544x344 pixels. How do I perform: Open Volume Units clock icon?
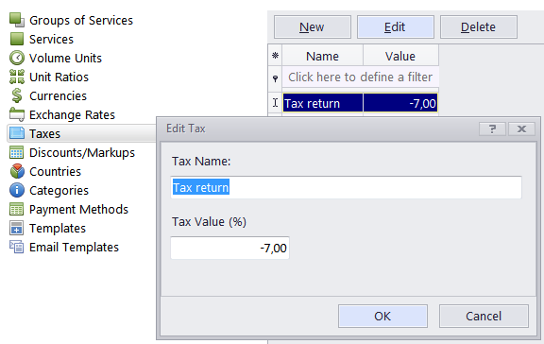point(17,58)
